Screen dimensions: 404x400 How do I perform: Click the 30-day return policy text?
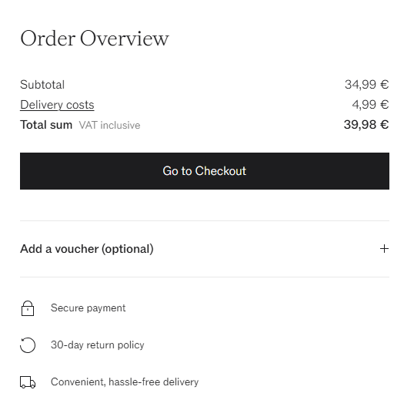click(x=98, y=345)
